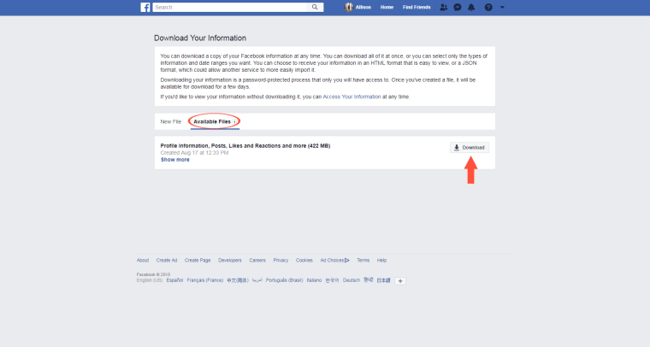Image resolution: width=650 pixels, height=347 pixels.
Task: Select Italiano language
Action: (314, 280)
